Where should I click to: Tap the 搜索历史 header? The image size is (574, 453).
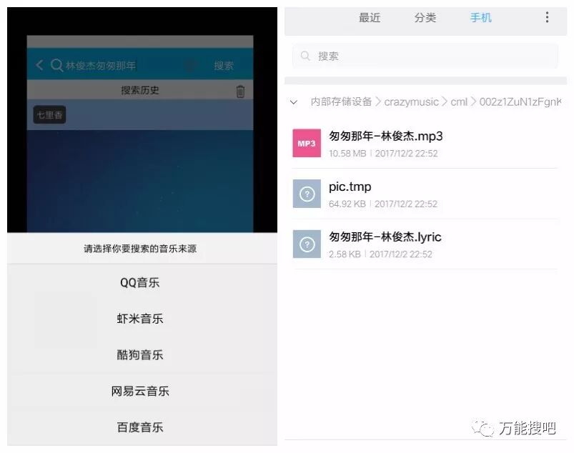pos(140,90)
